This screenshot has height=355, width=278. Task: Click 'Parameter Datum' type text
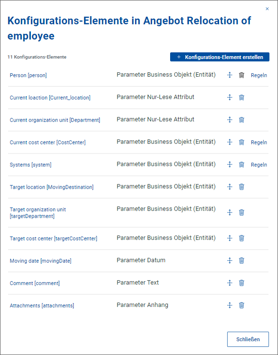(x=141, y=260)
